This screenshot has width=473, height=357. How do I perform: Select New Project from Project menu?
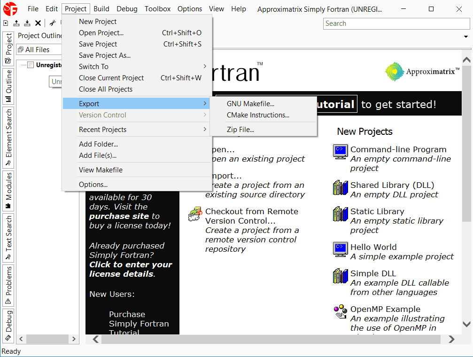point(137,22)
